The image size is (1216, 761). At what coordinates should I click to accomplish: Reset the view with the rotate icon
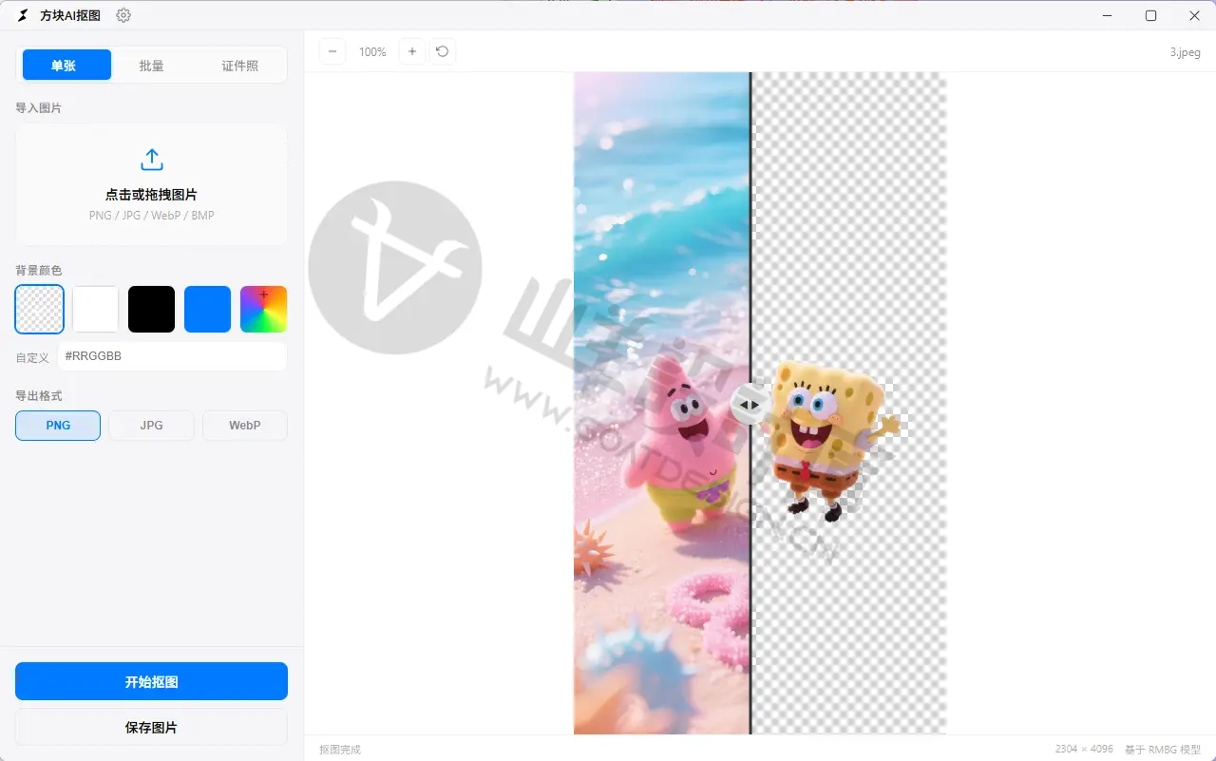point(443,51)
